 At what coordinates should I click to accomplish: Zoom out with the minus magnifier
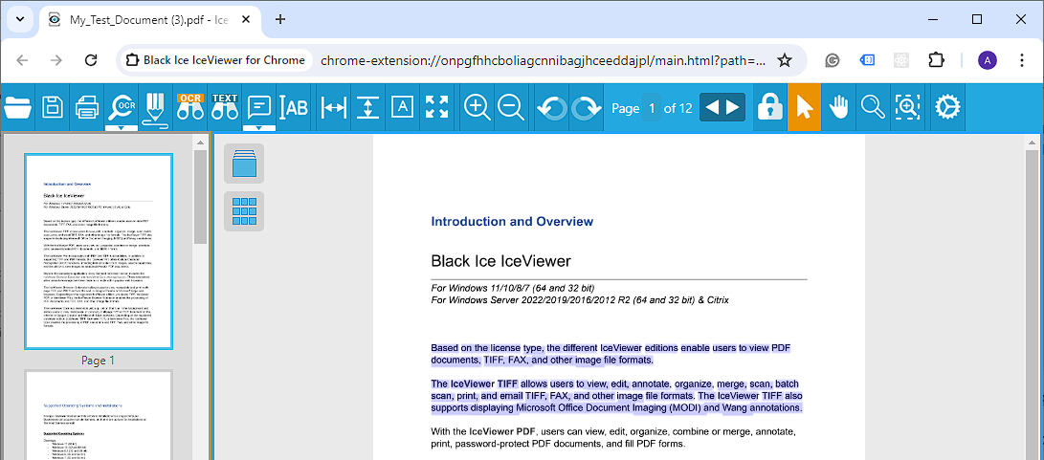coord(511,107)
